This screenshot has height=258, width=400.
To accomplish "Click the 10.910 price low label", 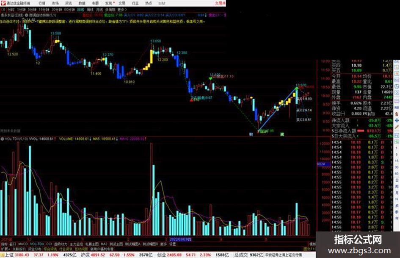I will click(x=129, y=82).
